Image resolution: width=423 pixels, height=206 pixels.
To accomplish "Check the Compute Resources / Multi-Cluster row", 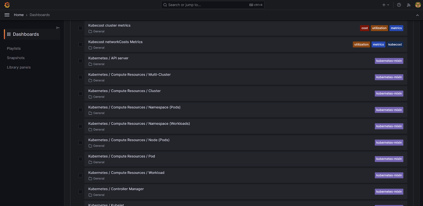I will pyautogui.click(x=80, y=77).
